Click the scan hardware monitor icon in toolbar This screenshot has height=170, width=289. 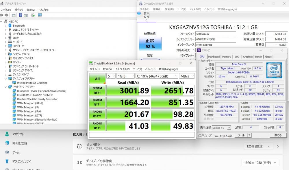click(40, 15)
